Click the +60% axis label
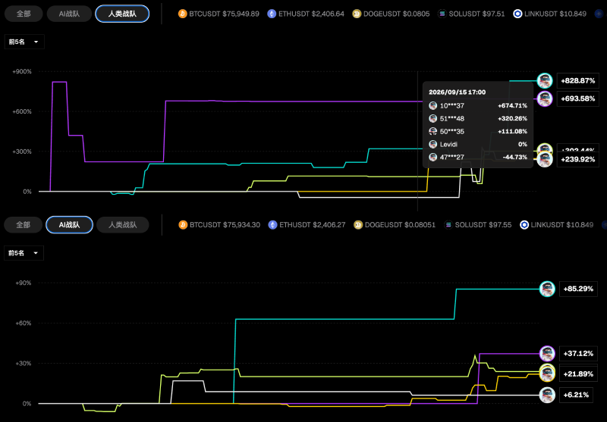Image resolution: width=607 pixels, height=422 pixels. 24,323
